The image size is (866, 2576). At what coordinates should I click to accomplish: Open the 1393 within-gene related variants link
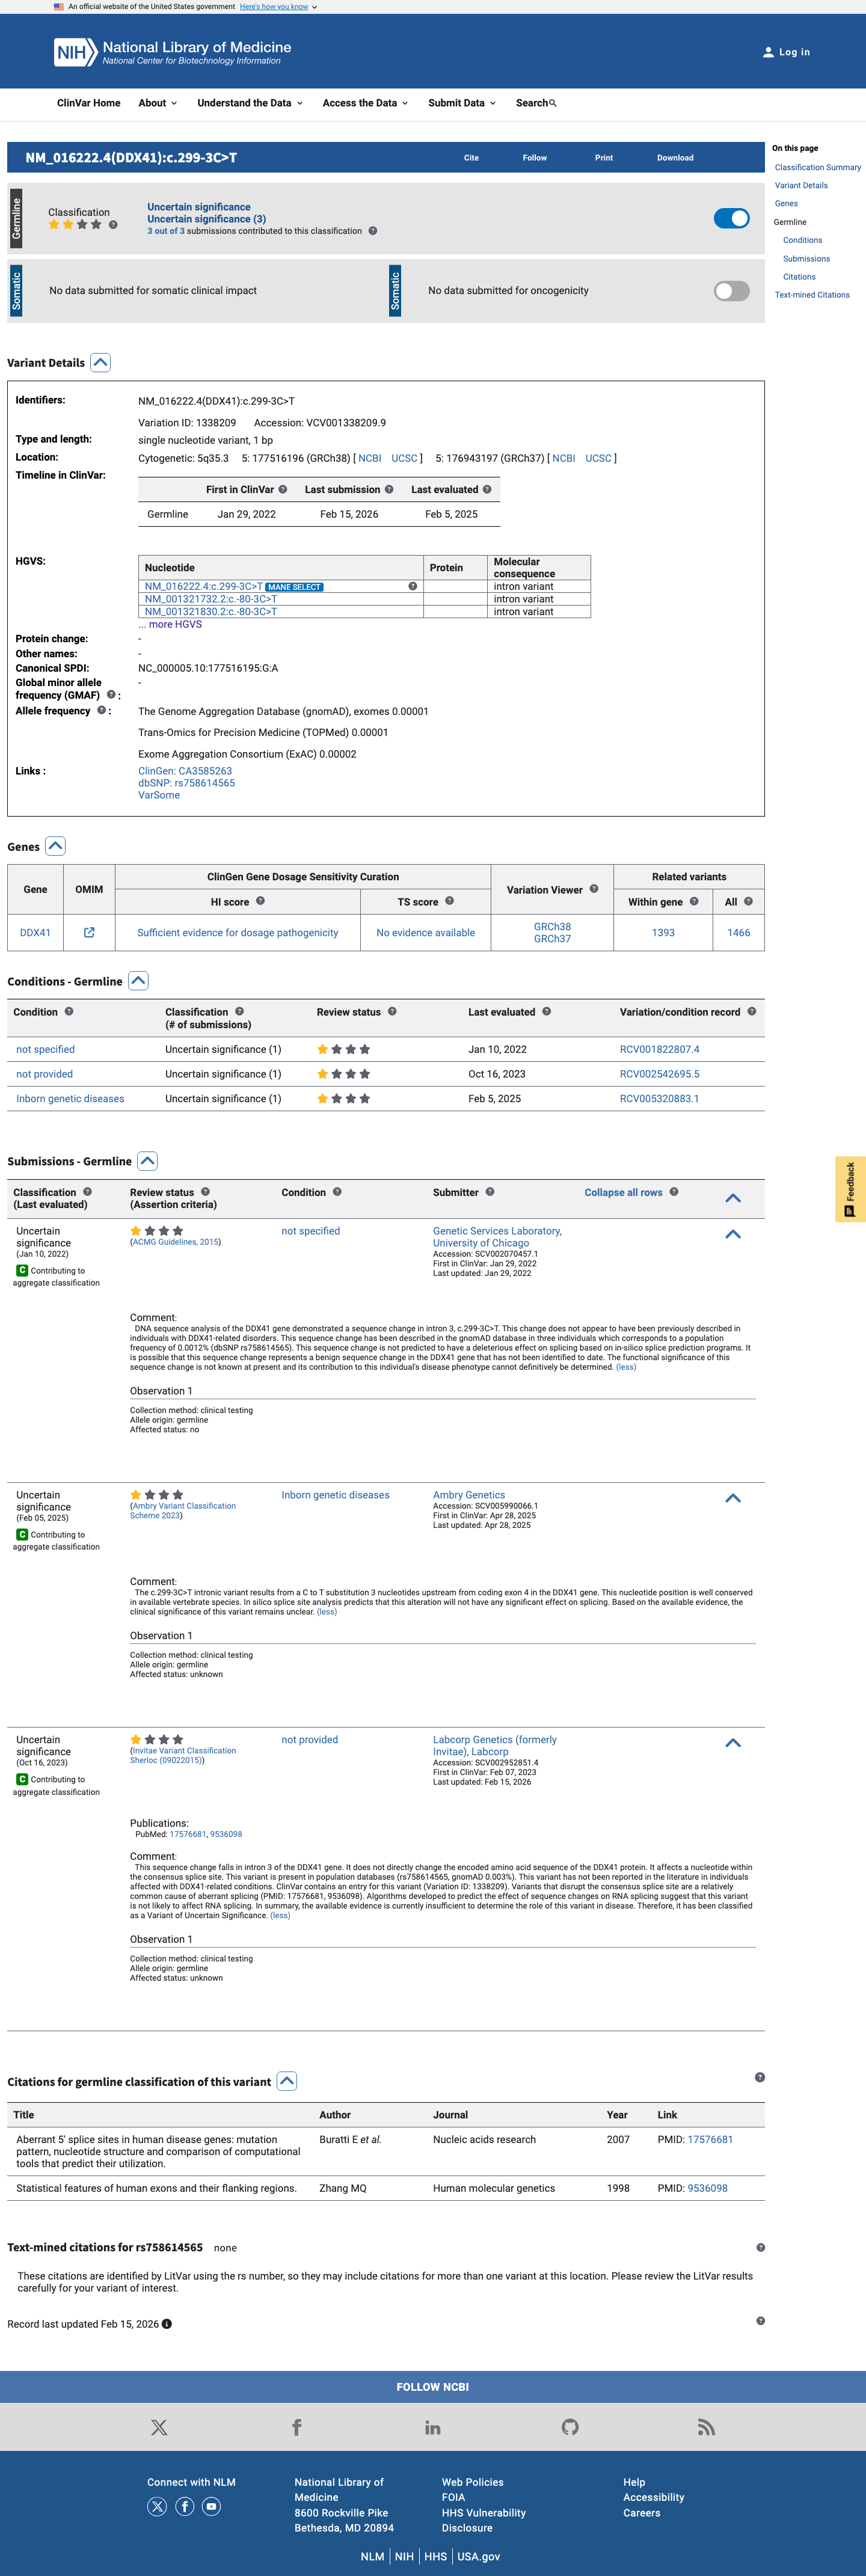point(663,933)
